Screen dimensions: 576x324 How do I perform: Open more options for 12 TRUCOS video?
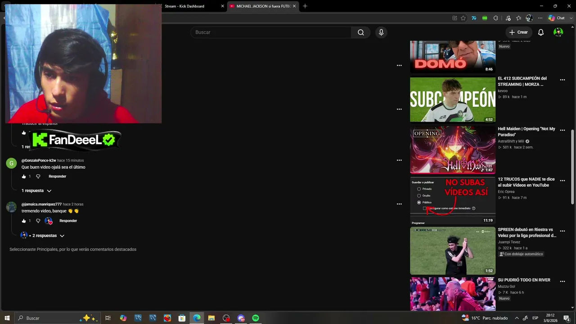[562, 181]
